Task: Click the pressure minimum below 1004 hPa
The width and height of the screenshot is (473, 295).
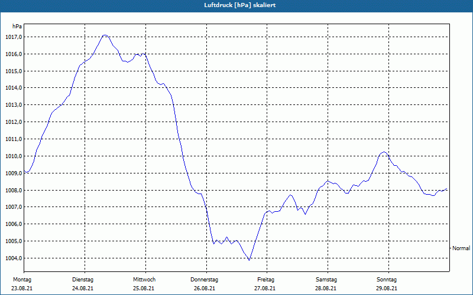Action: point(249,260)
